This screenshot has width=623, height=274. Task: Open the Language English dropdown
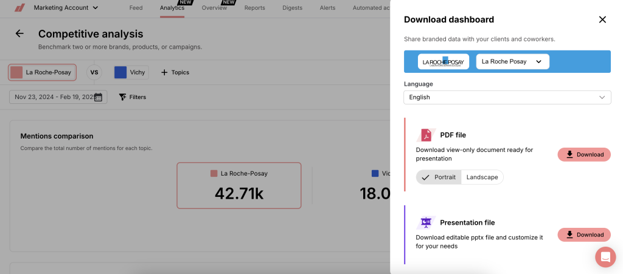click(x=507, y=97)
